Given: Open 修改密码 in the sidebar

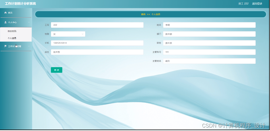Looking at the screenshot, I should (12, 31).
